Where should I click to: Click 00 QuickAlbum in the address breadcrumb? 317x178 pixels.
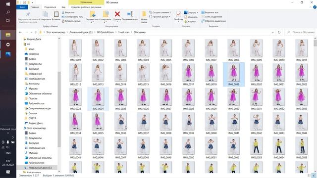tap(106, 32)
